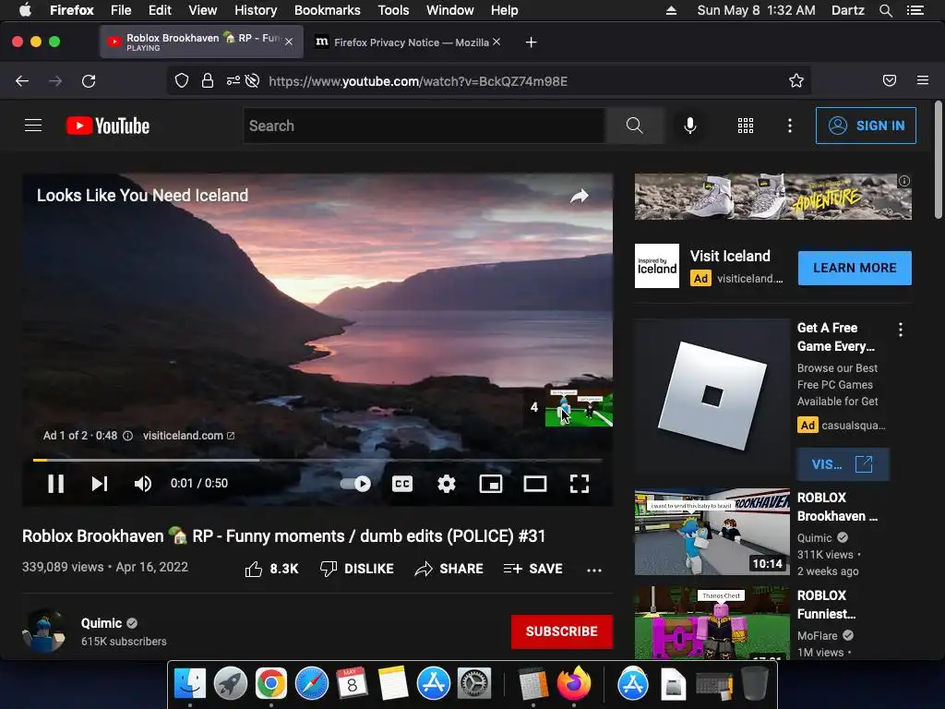Screen dimensions: 945x709
Task: Open player settings gear icon
Action: click(447, 484)
